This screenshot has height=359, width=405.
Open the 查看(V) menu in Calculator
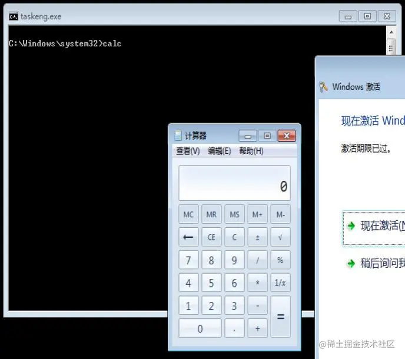click(x=188, y=151)
